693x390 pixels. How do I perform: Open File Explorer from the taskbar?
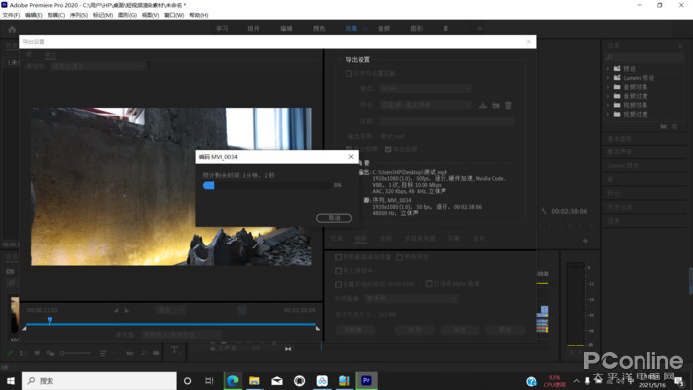pos(254,381)
